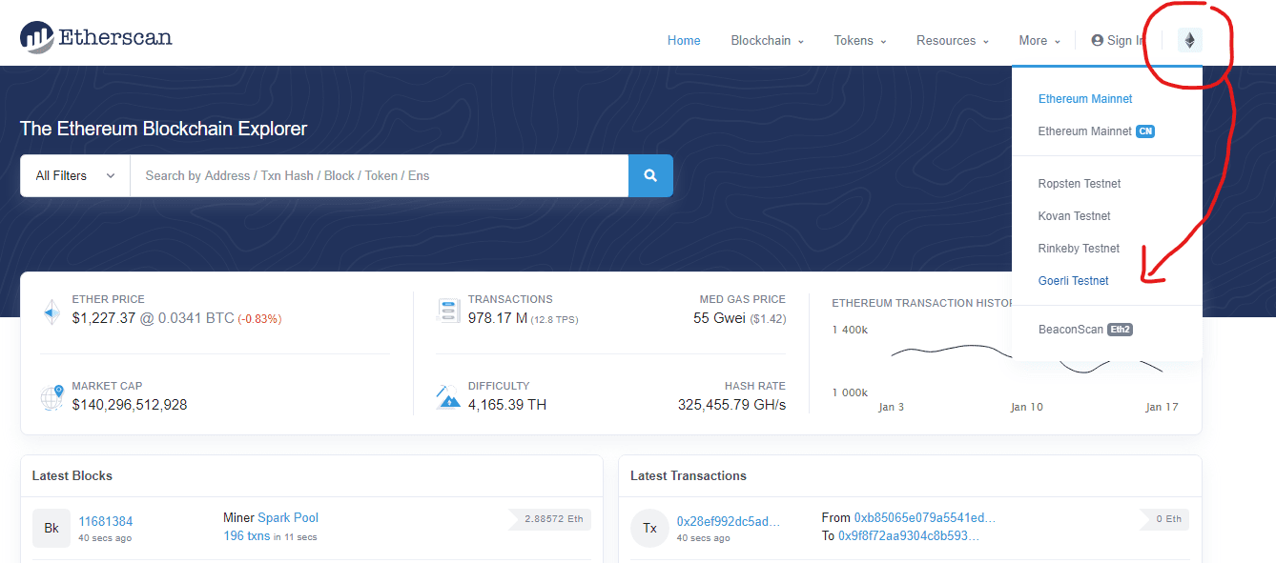Open the All Filters dropdown
Image resolution: width=1276 pixels, height=563 pixels.
tap(75, 175)
